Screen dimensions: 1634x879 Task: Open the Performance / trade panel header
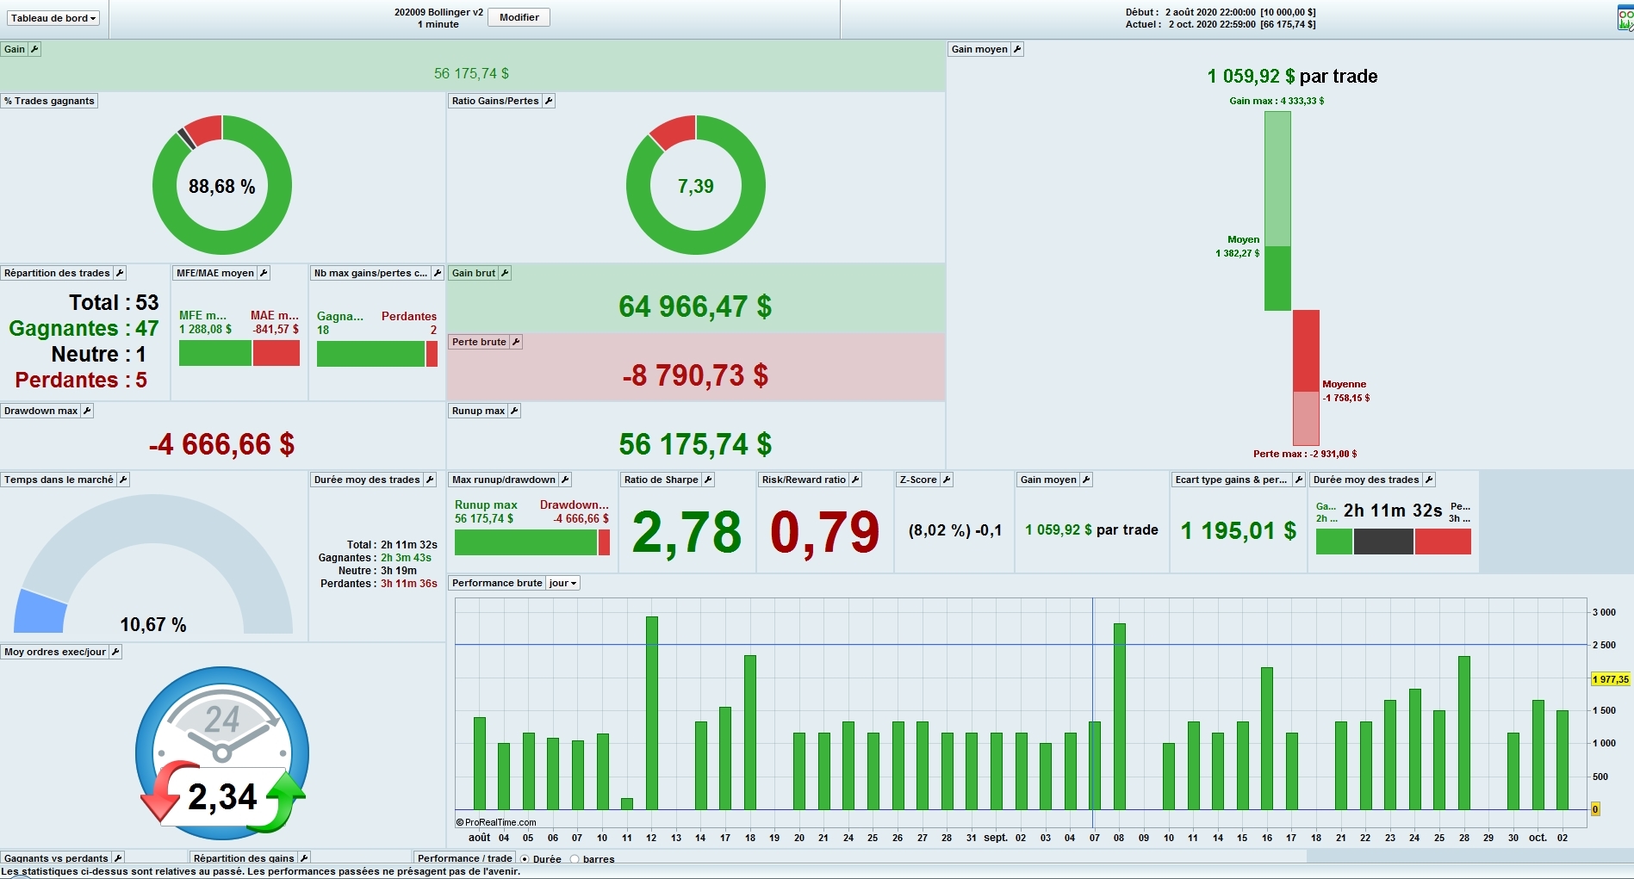464,858
